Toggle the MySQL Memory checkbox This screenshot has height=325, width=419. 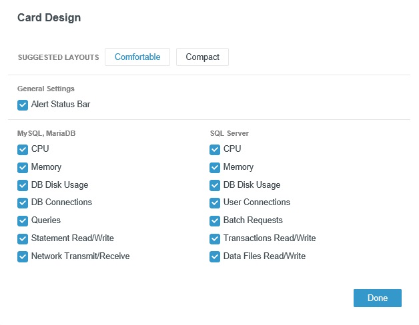(x=23, y=168)
